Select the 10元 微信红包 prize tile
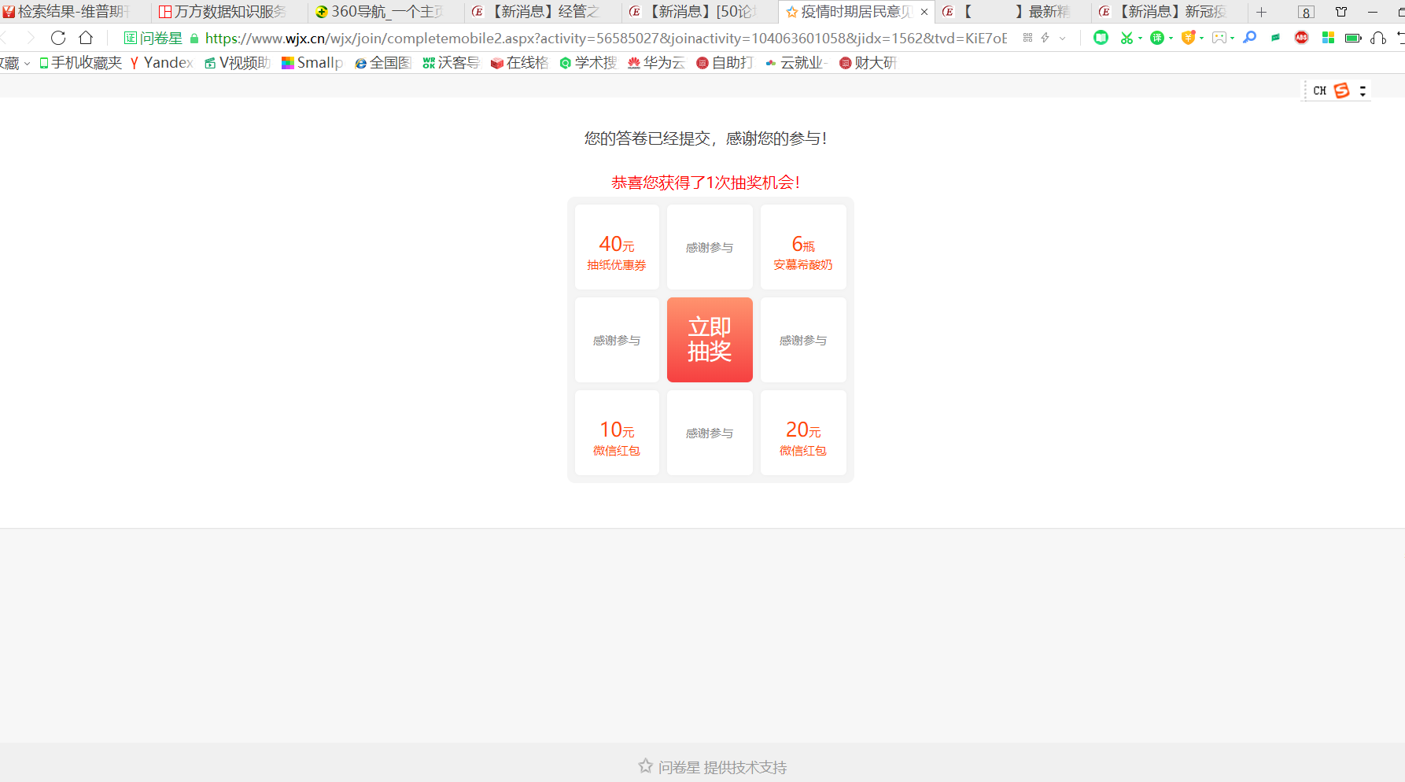 click(x=617, y=433)
